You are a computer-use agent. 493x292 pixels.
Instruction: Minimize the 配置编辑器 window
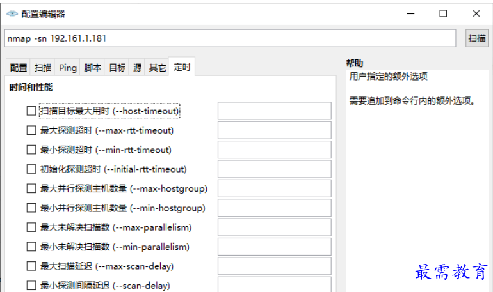(410, 13)
